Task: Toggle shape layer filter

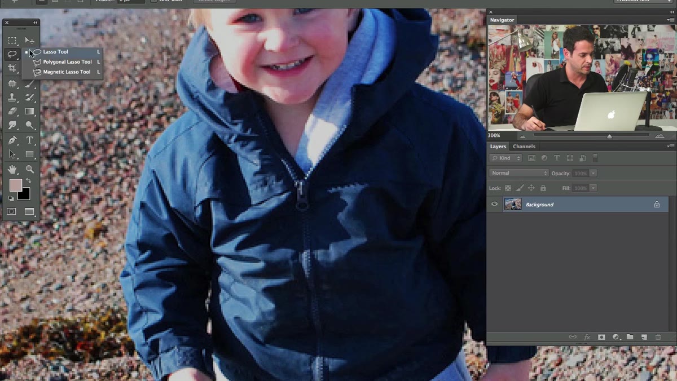Action: pyautogui.click(x=570, y=158)
